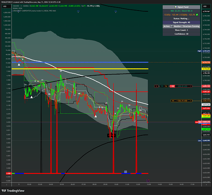212x195 pixels.
Task: Select the CROCOBOT CARPENTER indicator legend
Action: [x=34, y=11]
